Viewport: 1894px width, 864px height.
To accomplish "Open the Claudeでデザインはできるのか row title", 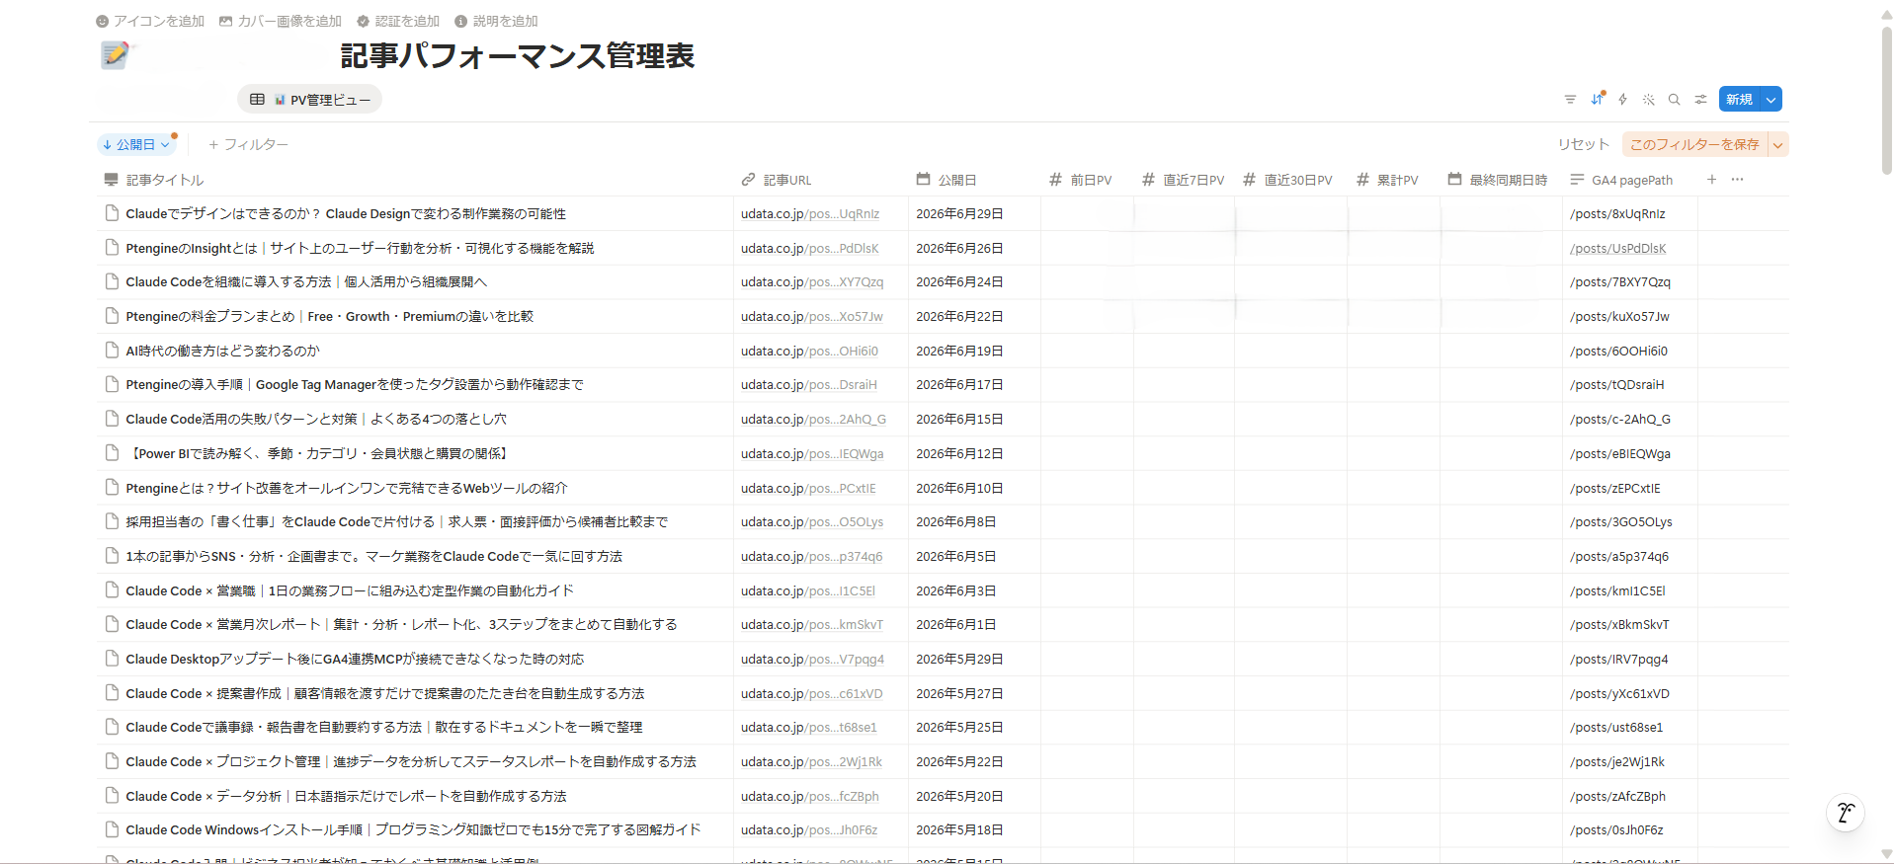I will click(346, 213).
